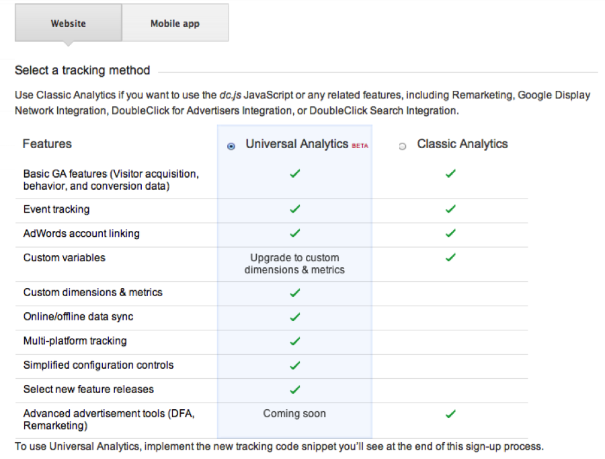The width and height of the screenshot is (605, 459).
Task: Click the 'Coming soon' cell text
Action: point(294,413)
